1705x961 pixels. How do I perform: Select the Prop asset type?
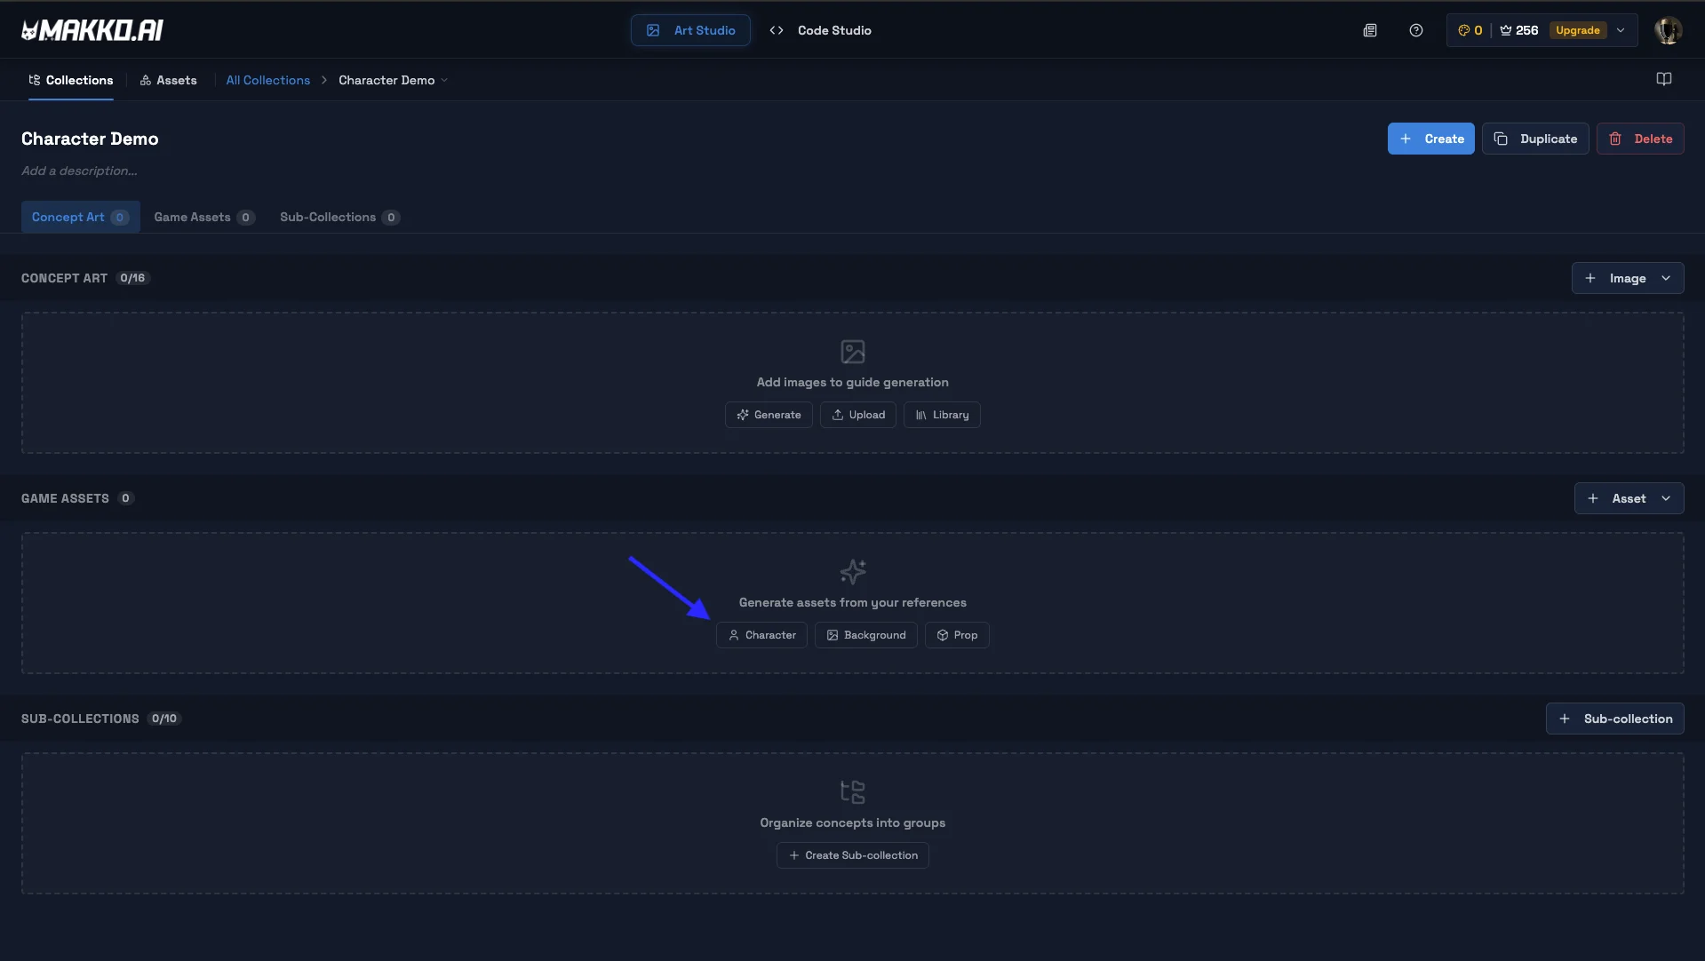tap(956, 634)
